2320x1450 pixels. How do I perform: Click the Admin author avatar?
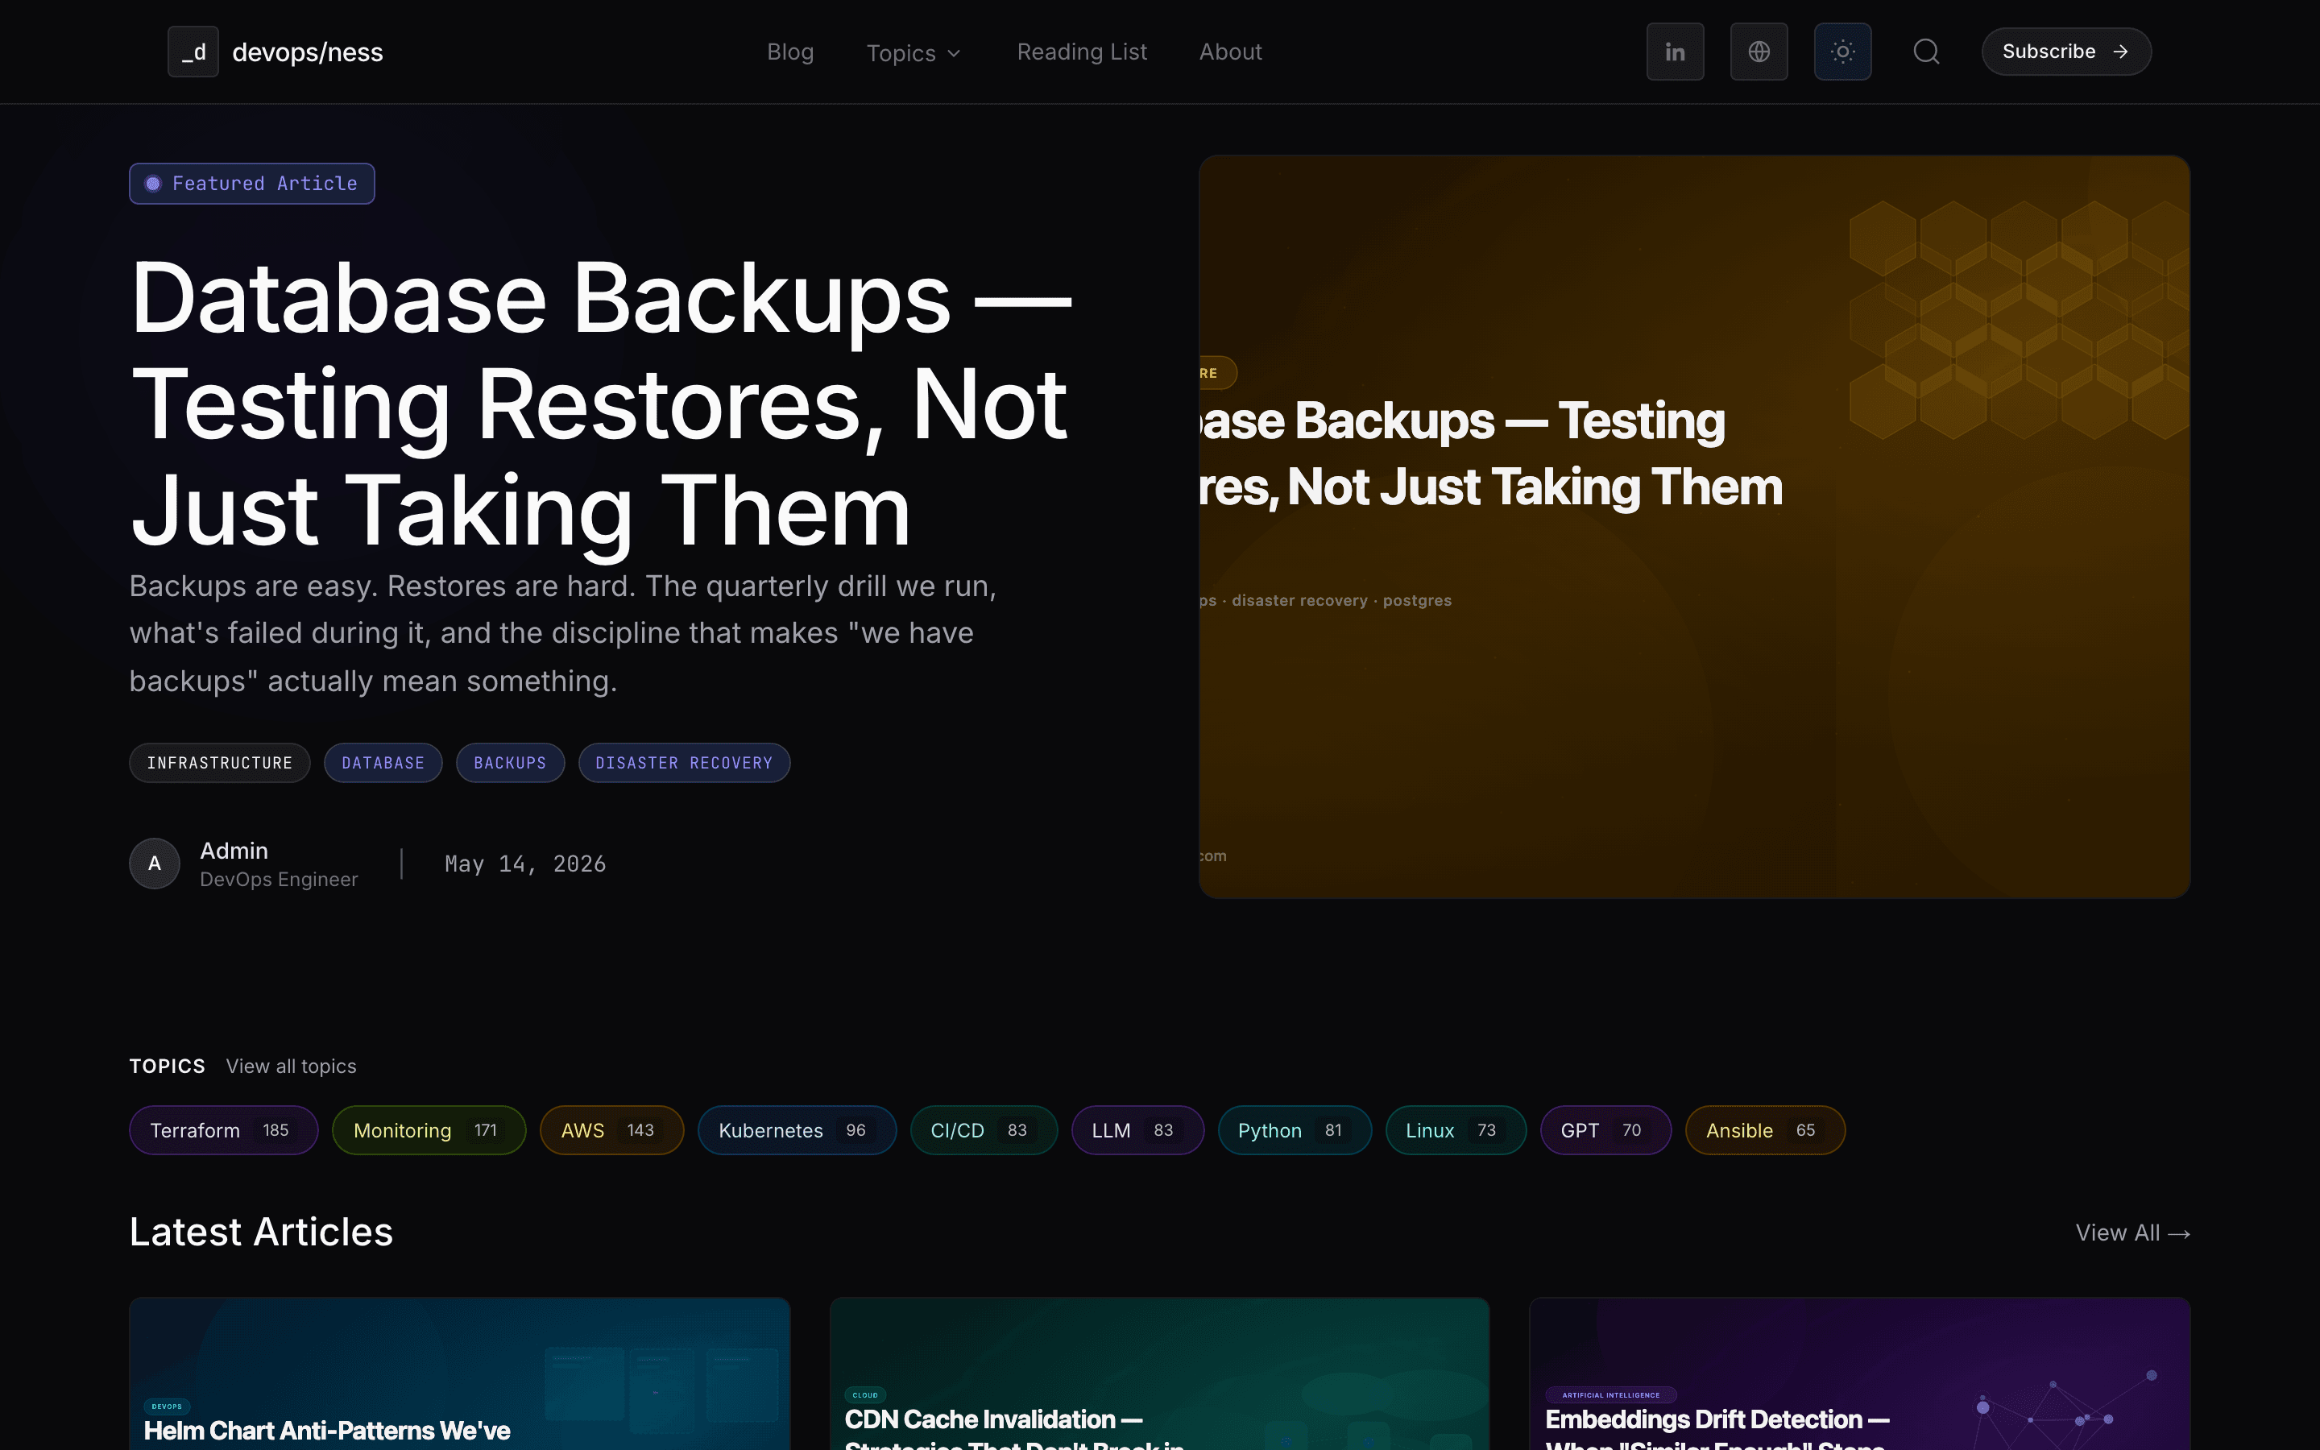155,863
